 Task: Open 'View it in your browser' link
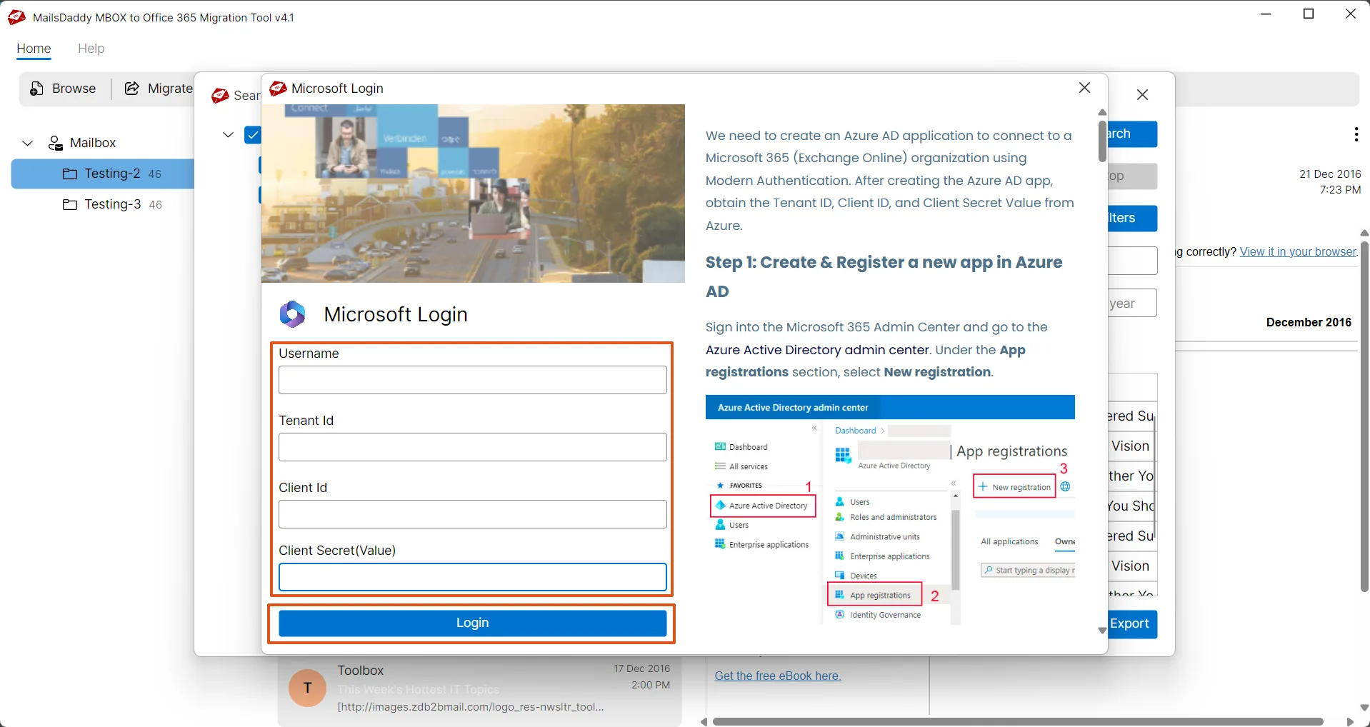1298,251
